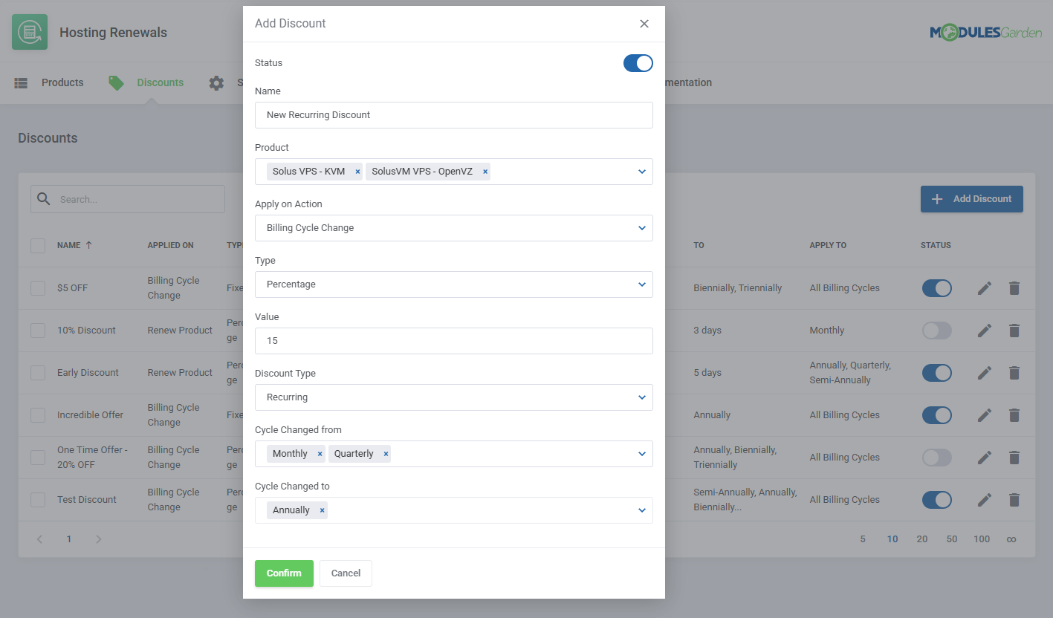Toggle status of One Time Offer discount
The height and width of the screenshot is (618, 1053).
pyautogui.click(x=937, y=458)
